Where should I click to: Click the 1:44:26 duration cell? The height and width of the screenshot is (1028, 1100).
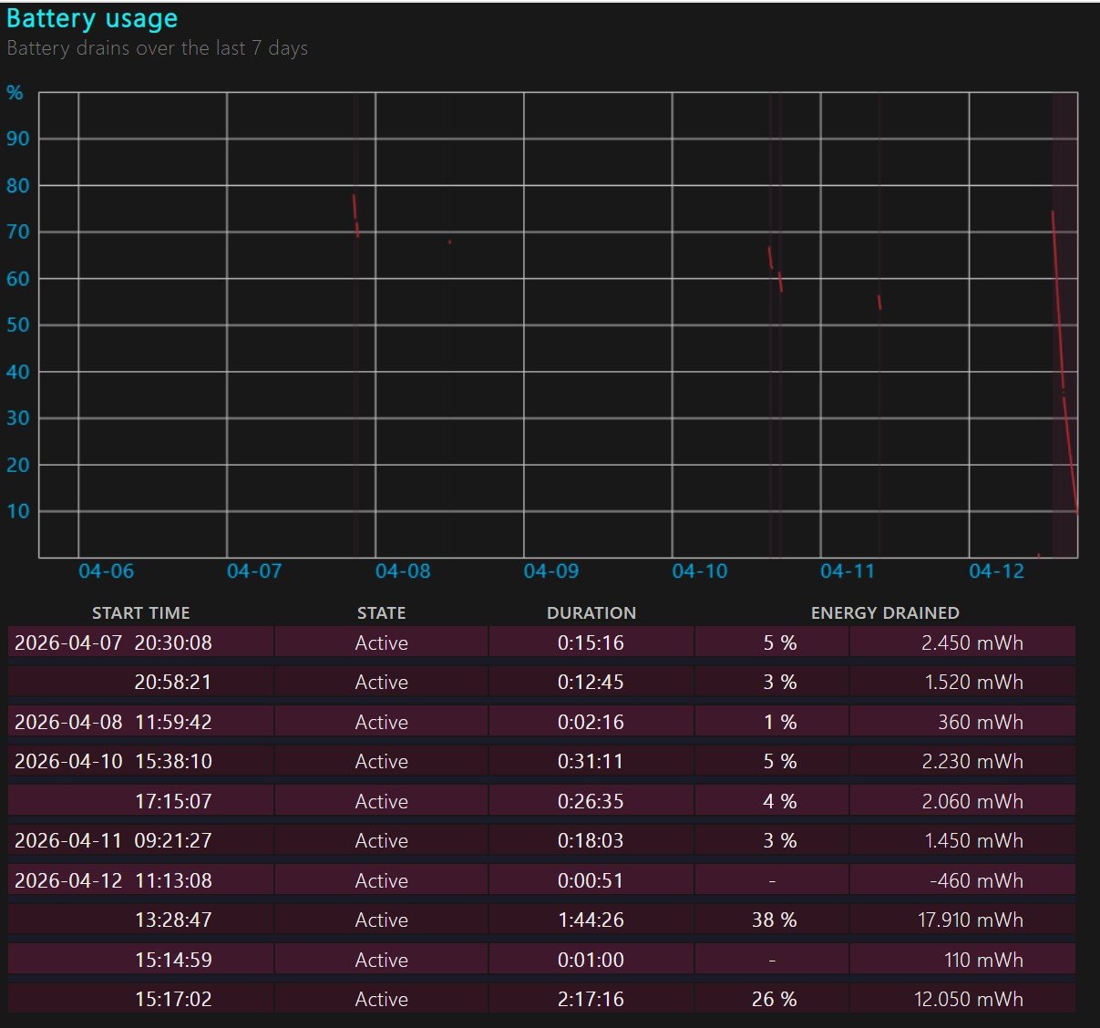[591, 920]
